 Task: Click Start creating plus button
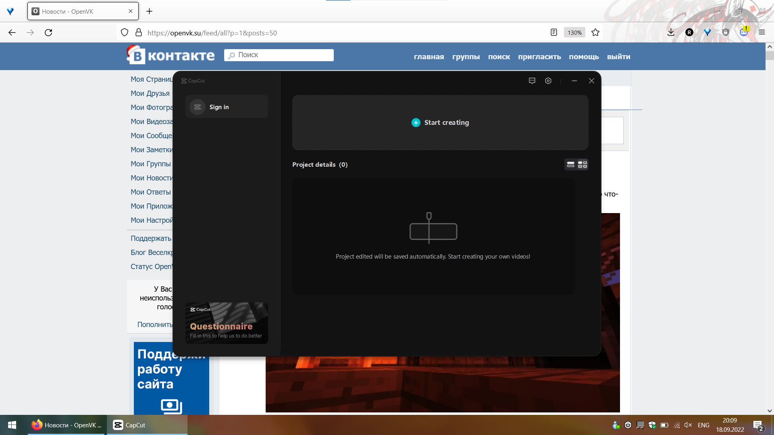click(416, 122)
